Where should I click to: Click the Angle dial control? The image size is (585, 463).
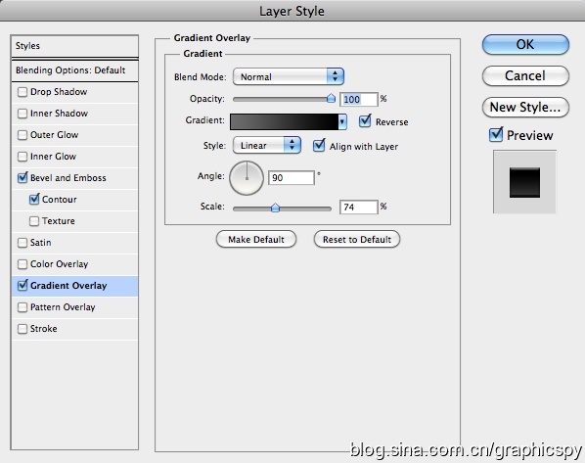[x=247, y=178]
